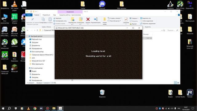Expand the Простой доступ dropdown

tap(114, 21)
